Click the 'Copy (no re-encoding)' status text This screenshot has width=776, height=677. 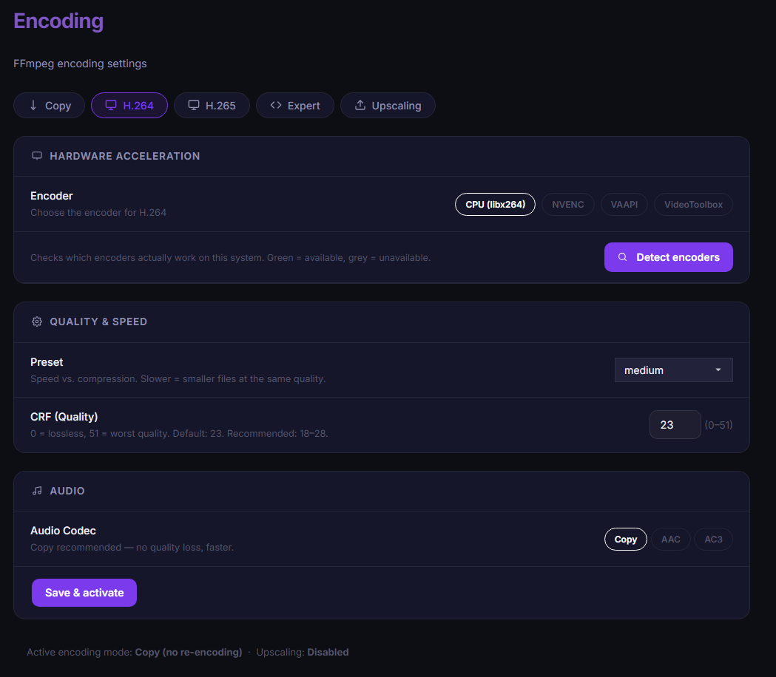[189, 653]
